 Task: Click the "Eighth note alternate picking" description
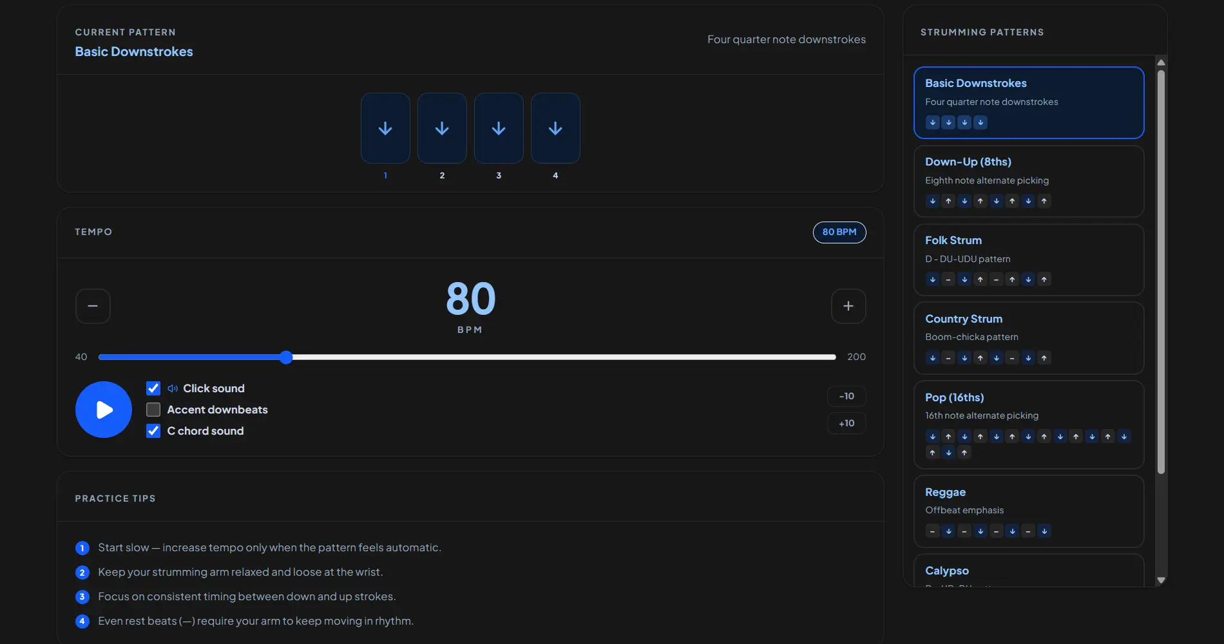987,180
